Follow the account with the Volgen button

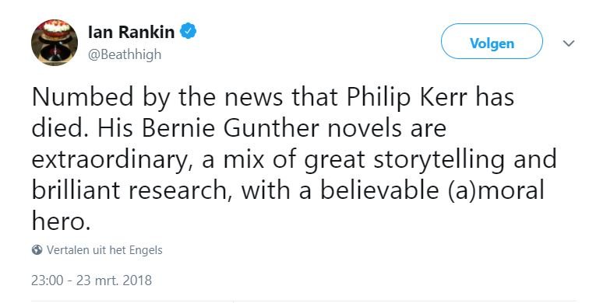pyautogui.click(x=492, y=41)
